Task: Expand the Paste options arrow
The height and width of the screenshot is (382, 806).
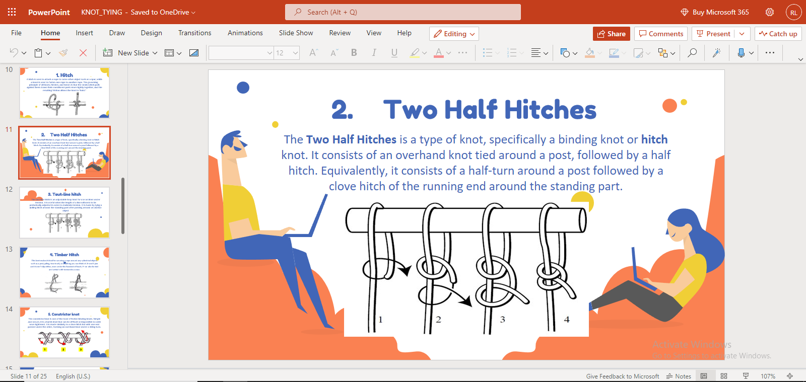Action: coord(48,53)
